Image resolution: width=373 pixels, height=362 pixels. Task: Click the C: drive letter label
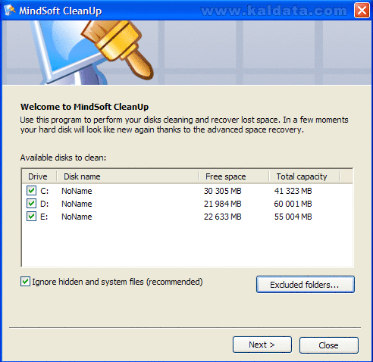(x=45, y=191)
